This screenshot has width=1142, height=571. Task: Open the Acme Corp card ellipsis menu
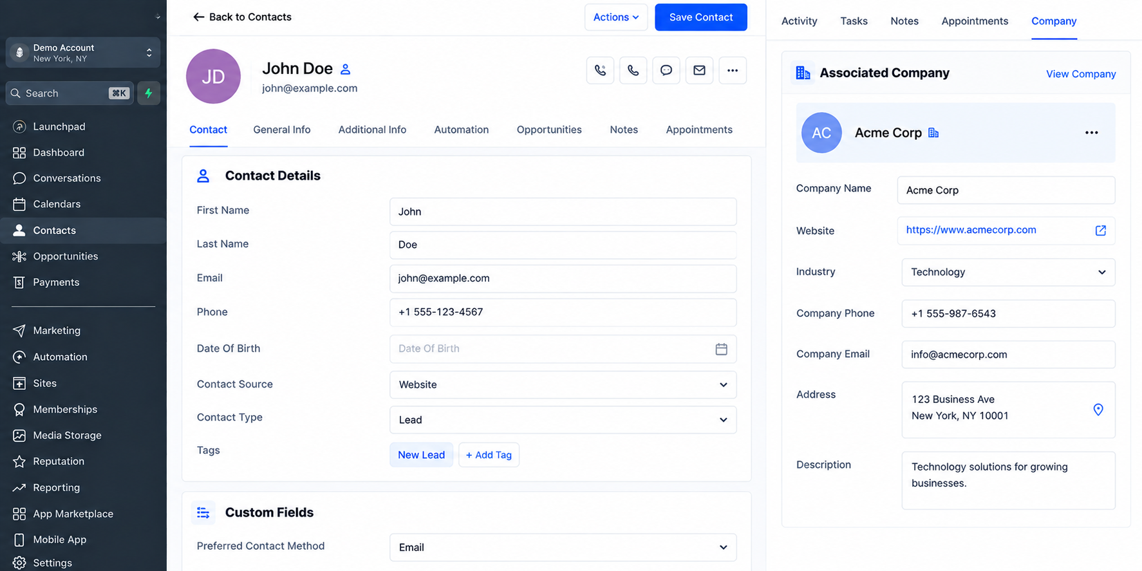pyautogui.click(x=1092, y=133)
